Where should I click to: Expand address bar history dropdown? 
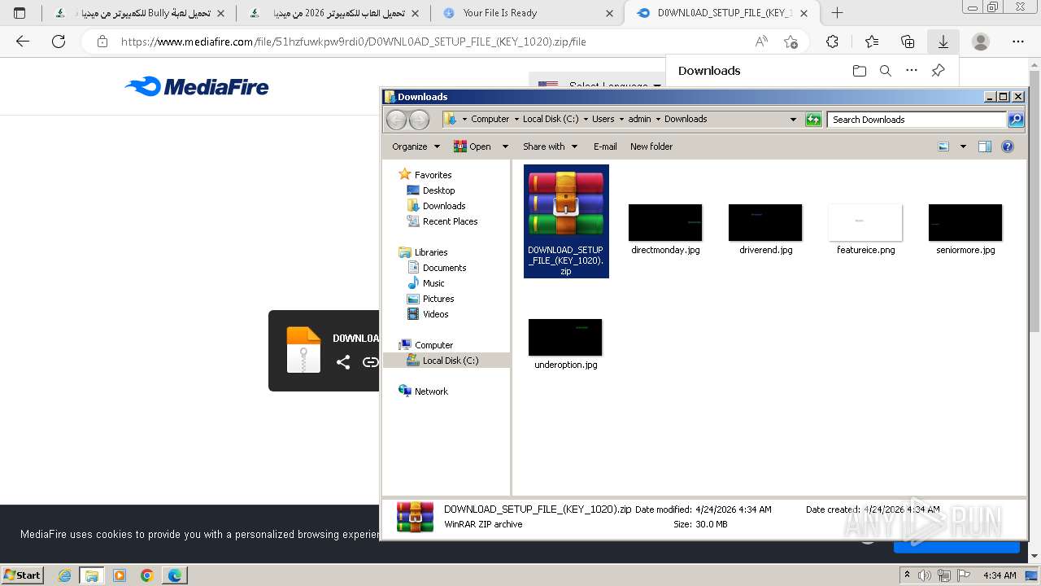794,120
